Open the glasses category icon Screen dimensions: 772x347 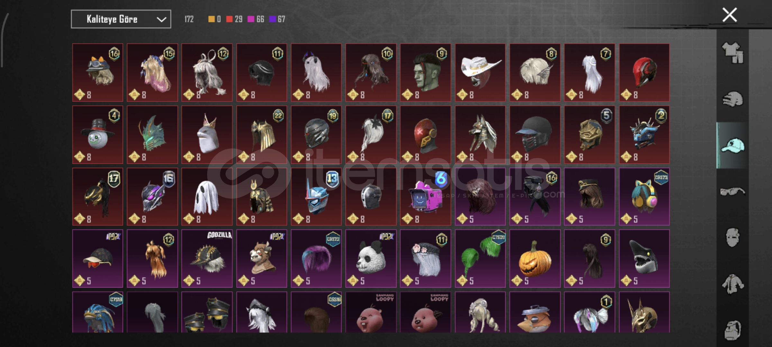[732, 191]
